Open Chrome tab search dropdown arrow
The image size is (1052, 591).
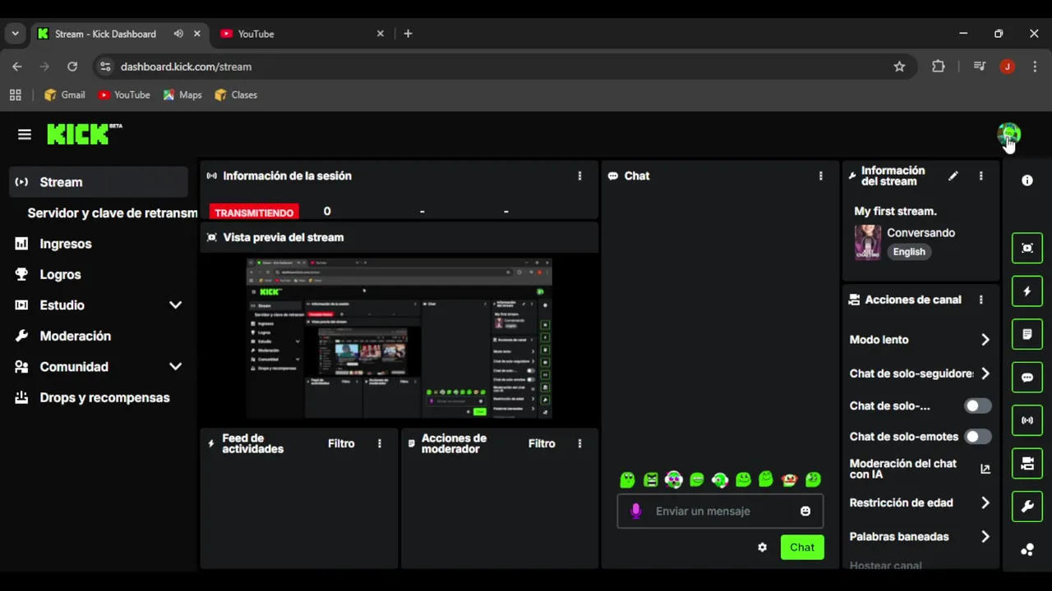pos(15,34)
